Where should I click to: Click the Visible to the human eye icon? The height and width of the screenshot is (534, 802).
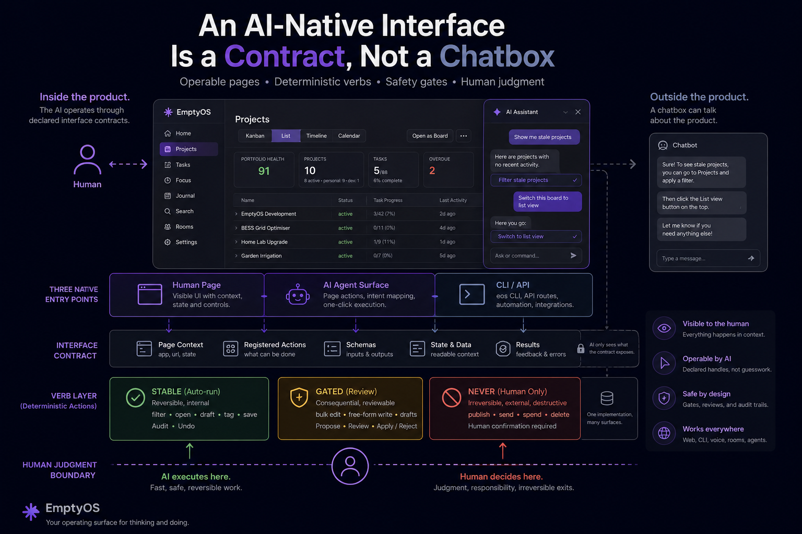tap(664, 328)
